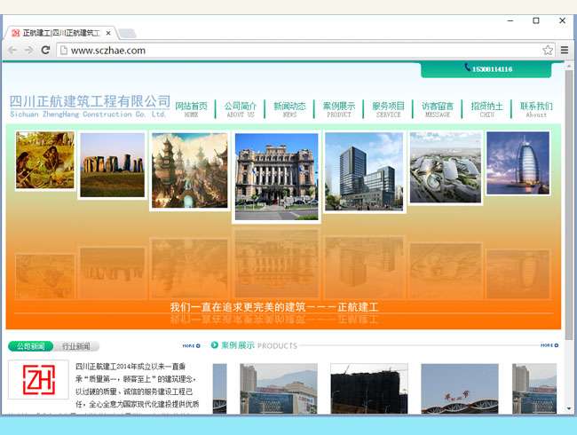
Task: Click the browser forward arrow
Action: (28, 51)
